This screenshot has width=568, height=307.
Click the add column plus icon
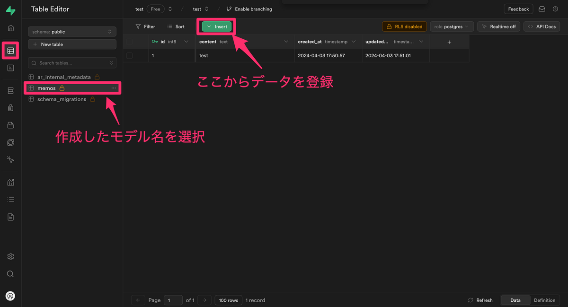(450, 42)
